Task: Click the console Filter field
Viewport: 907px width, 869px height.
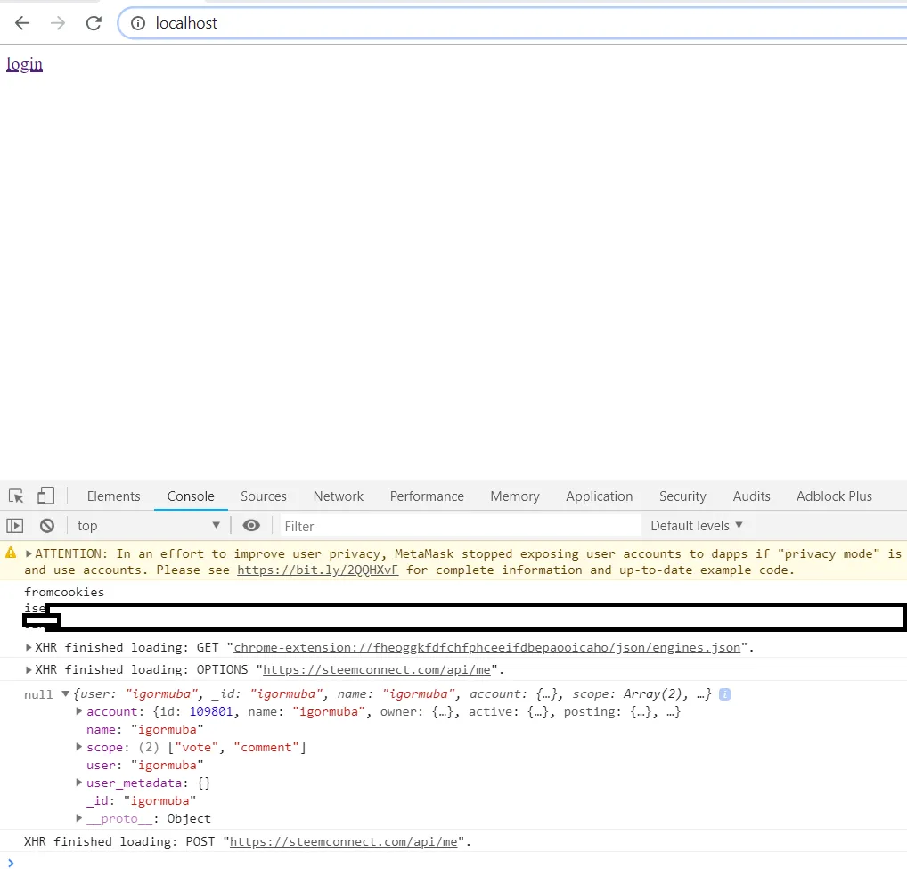Action: tap(461, 526)
